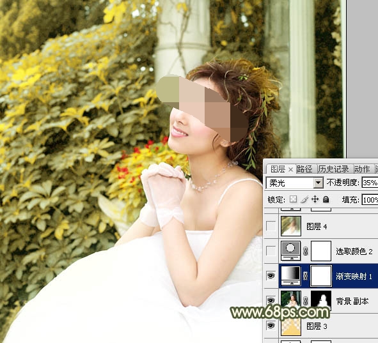378x343 pixels.
Task: Show the hidden 选取颜色 2 layer
Action: pyautogui.click(x=271, y=251)
